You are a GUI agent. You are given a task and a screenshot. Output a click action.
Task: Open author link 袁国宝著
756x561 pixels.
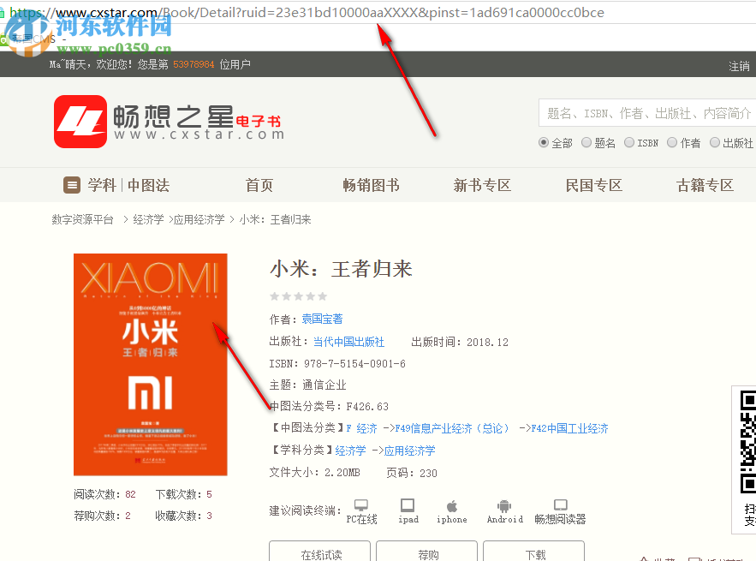(322, 319)
